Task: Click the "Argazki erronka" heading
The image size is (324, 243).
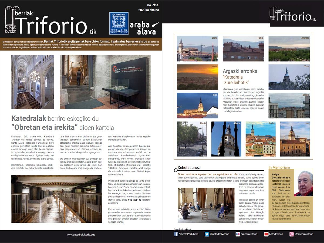Action: pos(240,71)
